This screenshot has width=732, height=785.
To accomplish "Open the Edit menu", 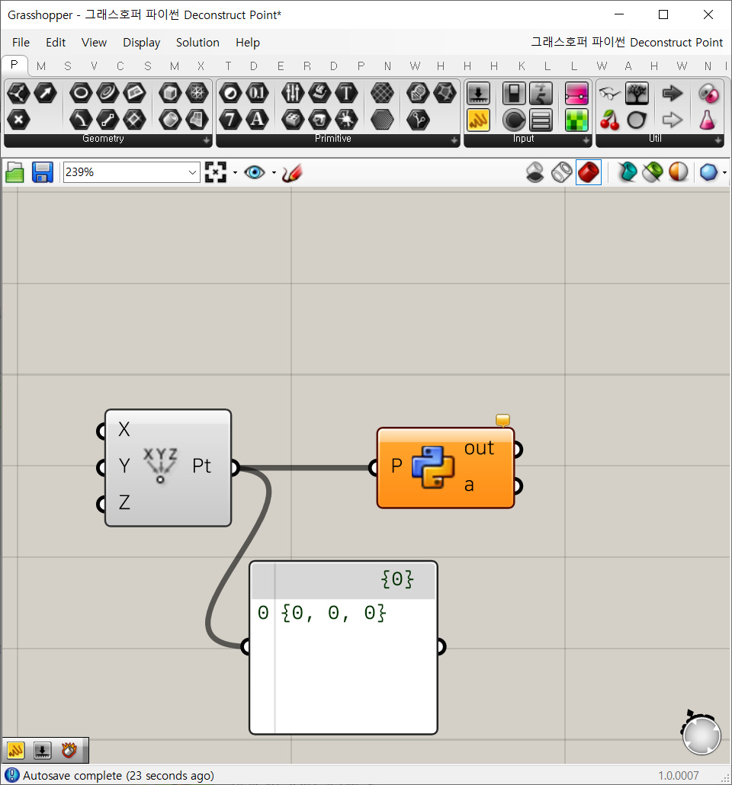I will pos(56,43).
